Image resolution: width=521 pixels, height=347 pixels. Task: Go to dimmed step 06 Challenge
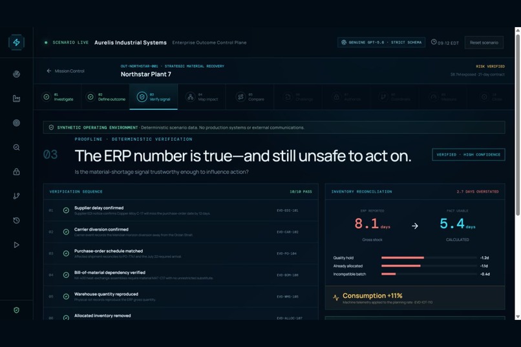click(x=298, y=97)
